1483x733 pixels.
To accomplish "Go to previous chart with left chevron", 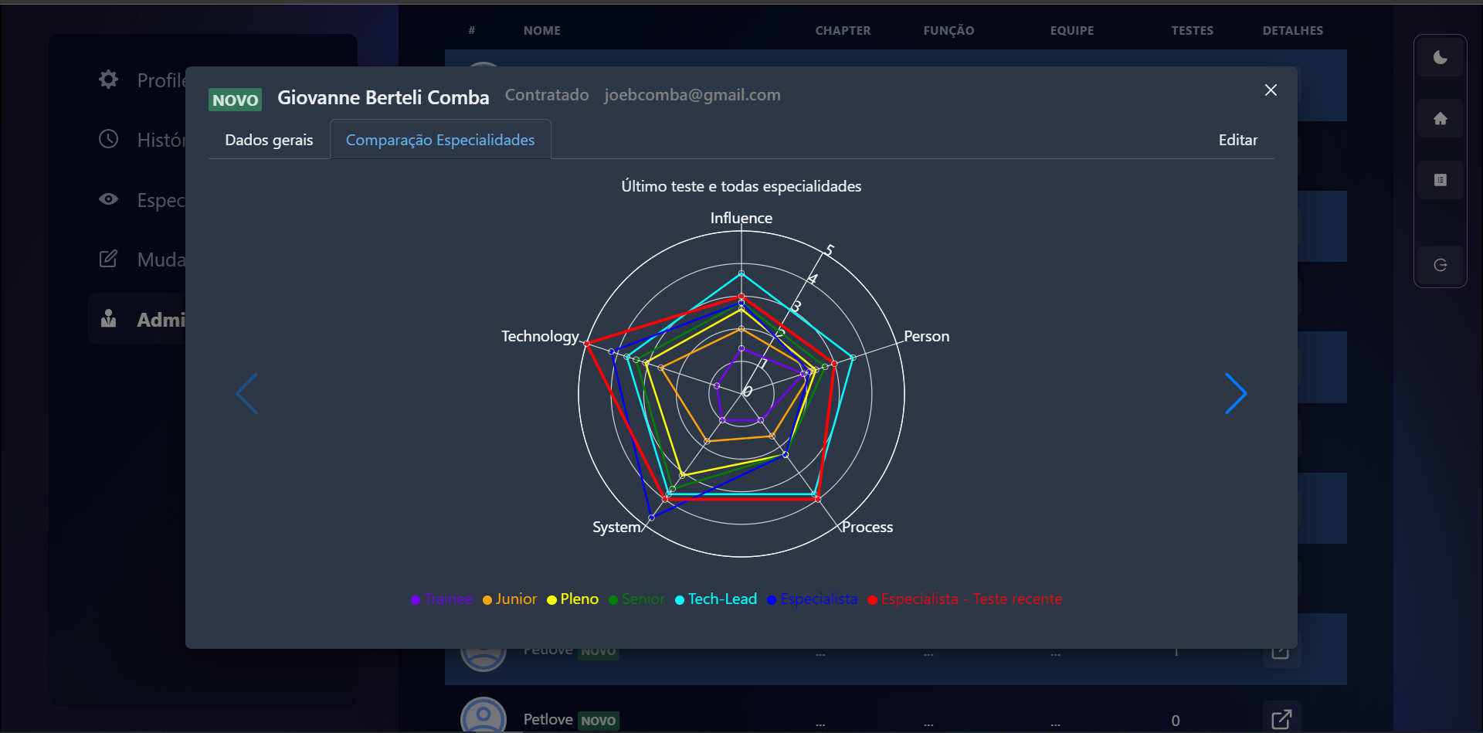I will pos(247,394).
